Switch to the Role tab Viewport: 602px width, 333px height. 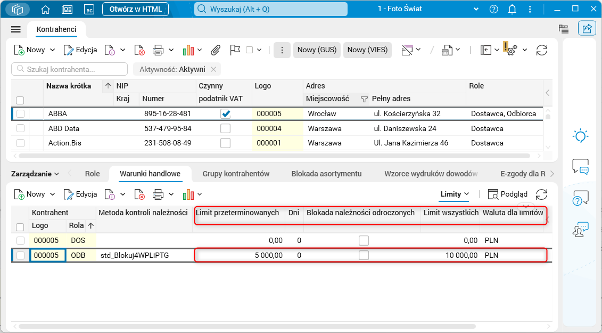pos(92,174)
